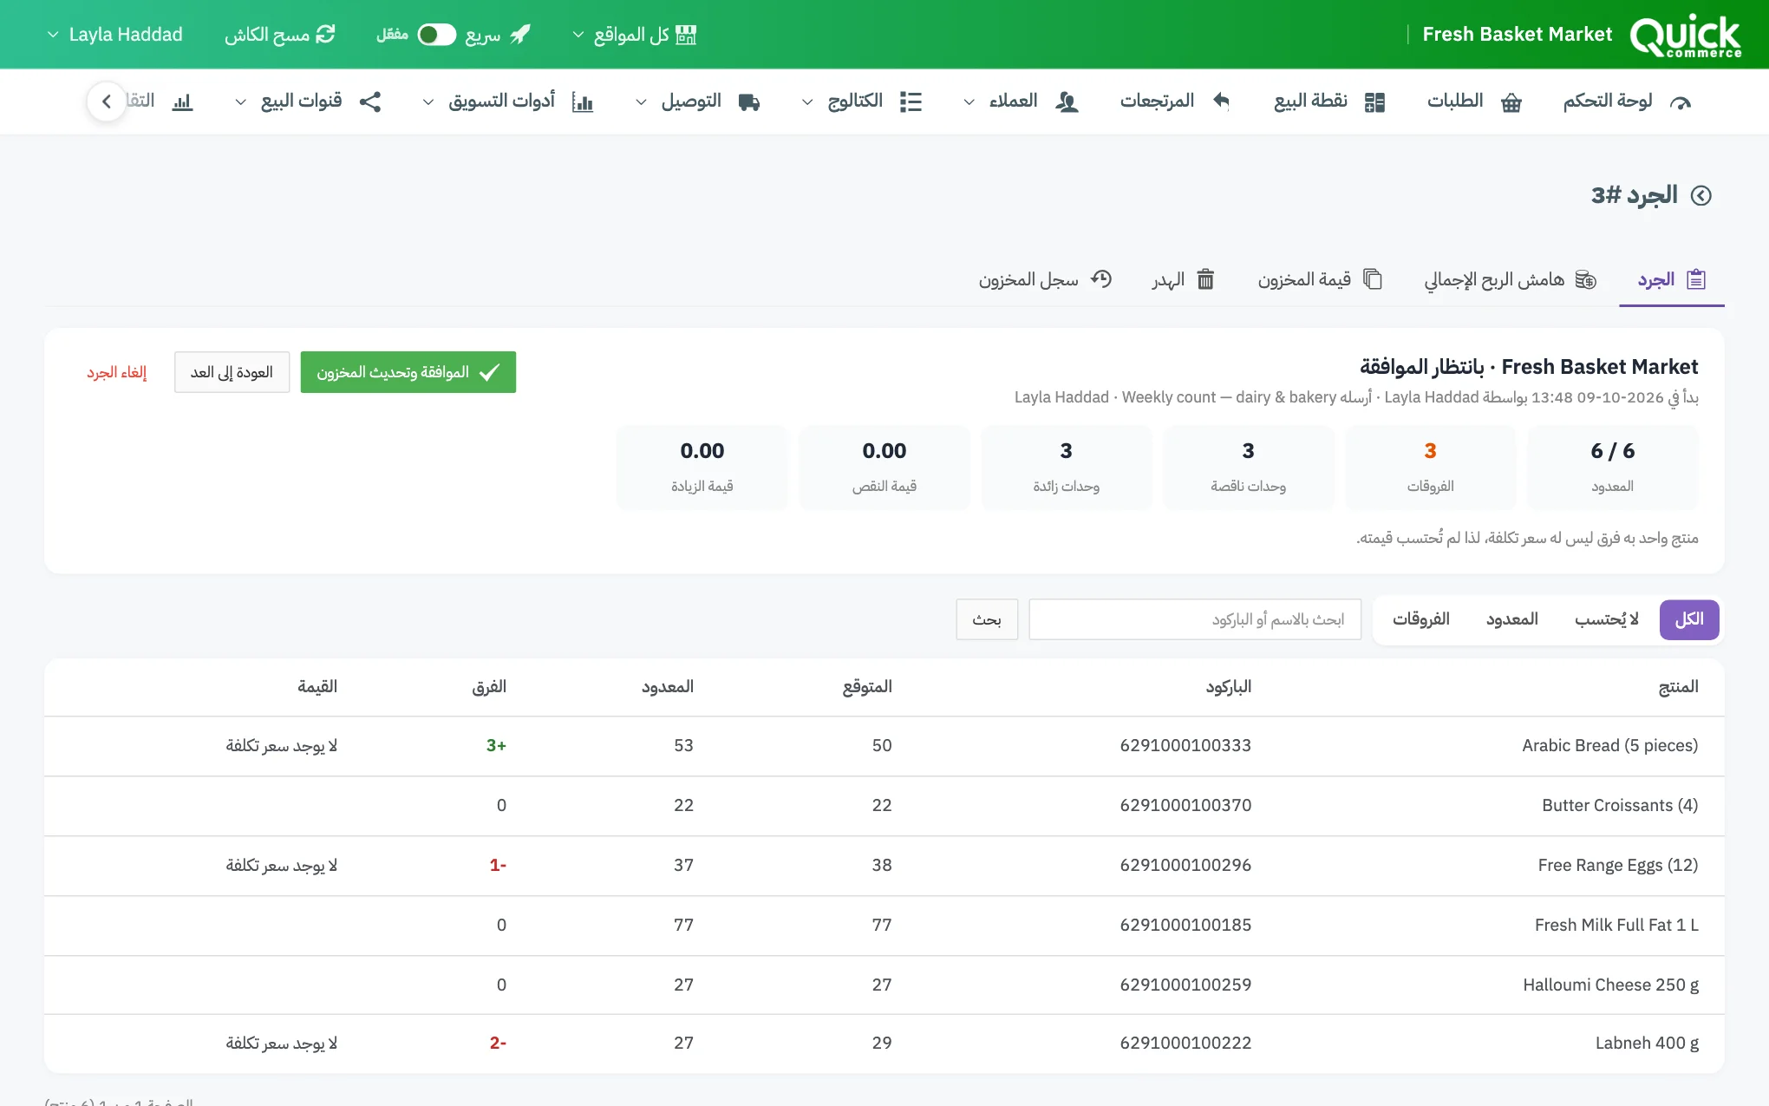Expand the العملاء menu chevron
Image resolution: width=1769 pixels, height=1106 pixels.
click(x=969, y=102)
